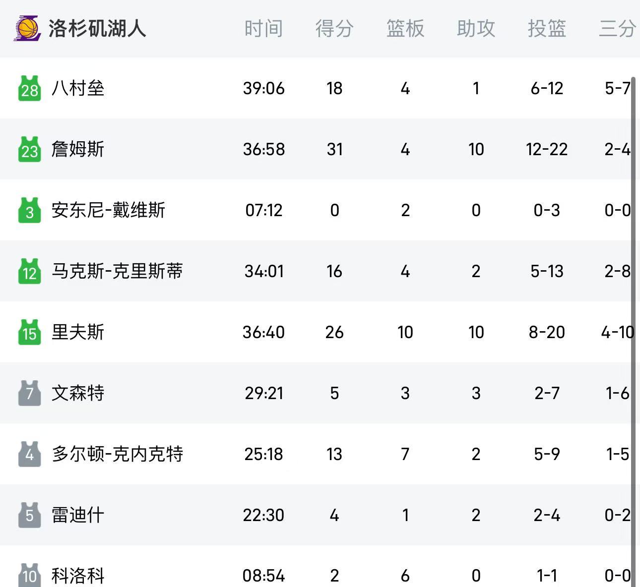The height and width of the screenshot is (587, 640).
Task: Open player 八村垒 profile
Action: 78,88
